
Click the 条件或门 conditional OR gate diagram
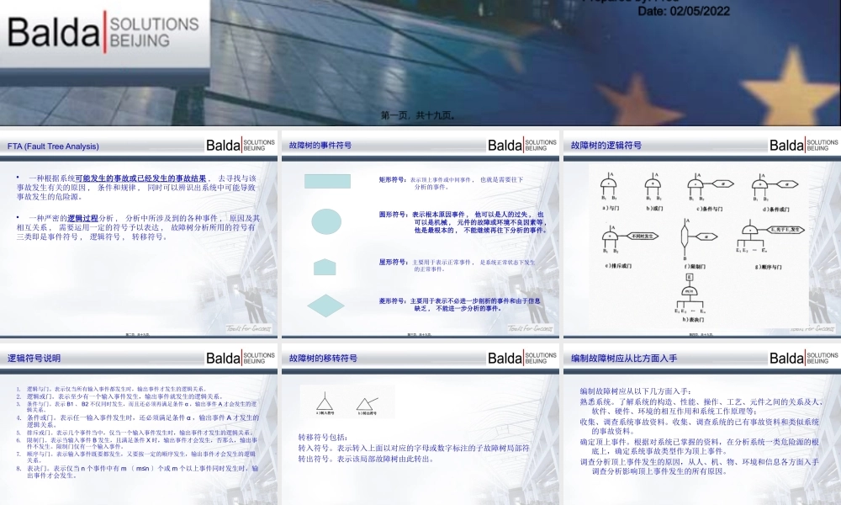point(759,183)
